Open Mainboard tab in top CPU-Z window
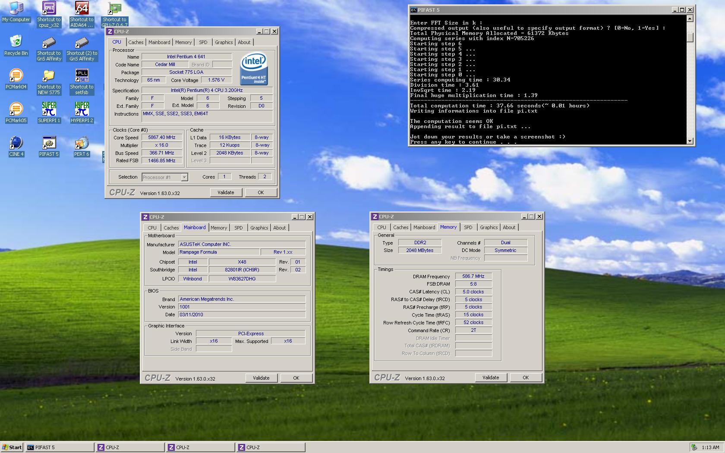Image resolution: width=725 pixels, height=453 pixels. pyautogui.click(x=159, y=42)
